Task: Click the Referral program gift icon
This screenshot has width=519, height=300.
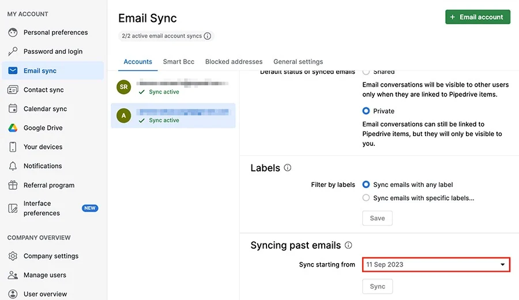Action: click(x=13, y=185)
